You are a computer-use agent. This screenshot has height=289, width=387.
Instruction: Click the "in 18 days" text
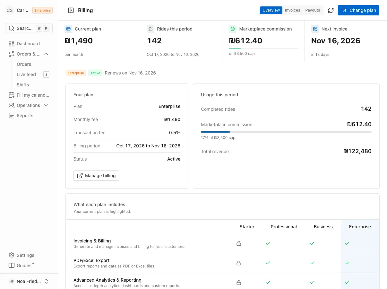click(x=320, y=55)
